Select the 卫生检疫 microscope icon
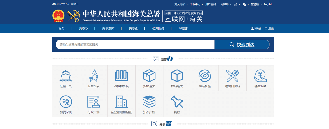 [x=94, y=76]
